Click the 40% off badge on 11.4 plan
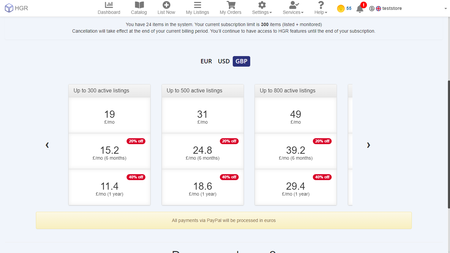450x253 pixels. (x=136, y=177)
